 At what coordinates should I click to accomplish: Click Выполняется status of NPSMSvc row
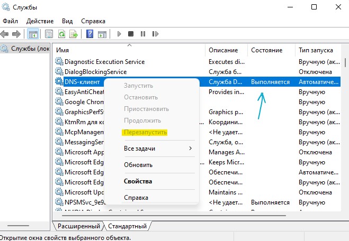tap(270, 202)
